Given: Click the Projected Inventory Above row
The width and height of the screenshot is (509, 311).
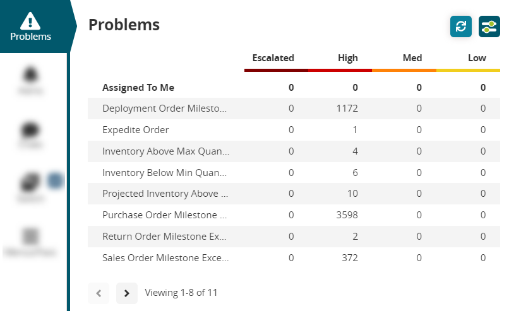Looking at the screenshot, I should (165, 194).
